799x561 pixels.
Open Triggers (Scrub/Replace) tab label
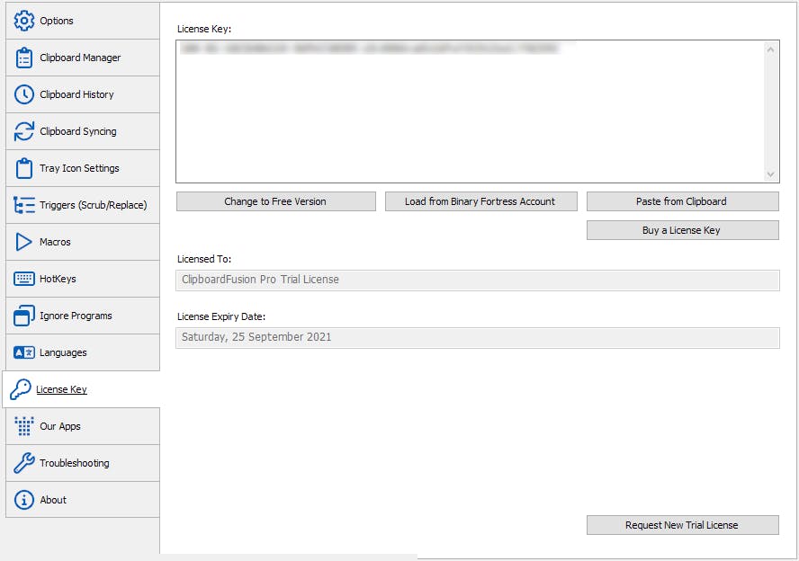(x=94, y=205)
